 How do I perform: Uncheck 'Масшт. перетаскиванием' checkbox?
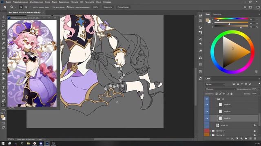click(x=68, y=7)
